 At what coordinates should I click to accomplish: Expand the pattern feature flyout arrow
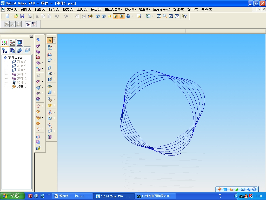[54, 99]
